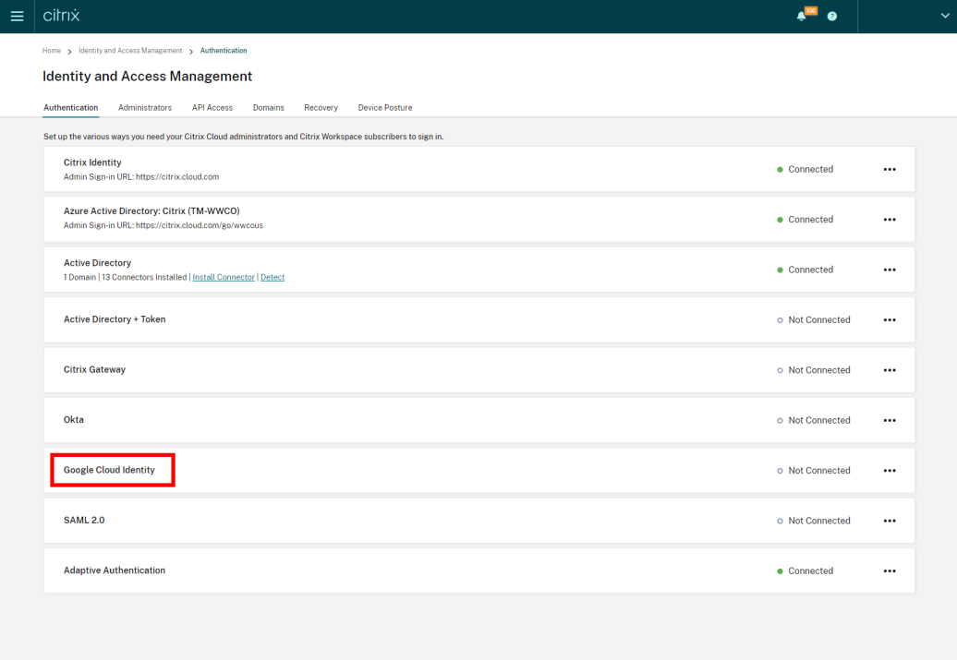Image resolution: width=957 pixels, height=660 pixels.
Task: Open Citrix Identity options ellipsis menu
Action: 890,170
